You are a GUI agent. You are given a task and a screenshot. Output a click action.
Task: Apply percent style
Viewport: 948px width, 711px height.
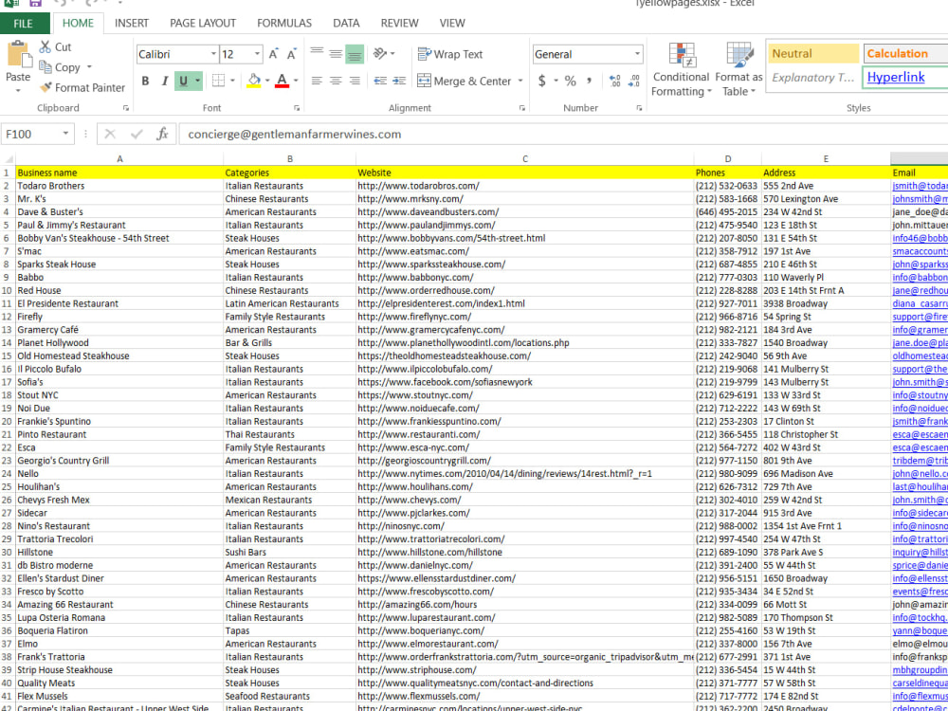coord(570,81)
